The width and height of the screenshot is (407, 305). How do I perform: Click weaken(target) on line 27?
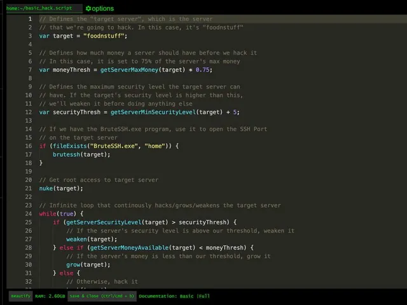coord(92,239)
